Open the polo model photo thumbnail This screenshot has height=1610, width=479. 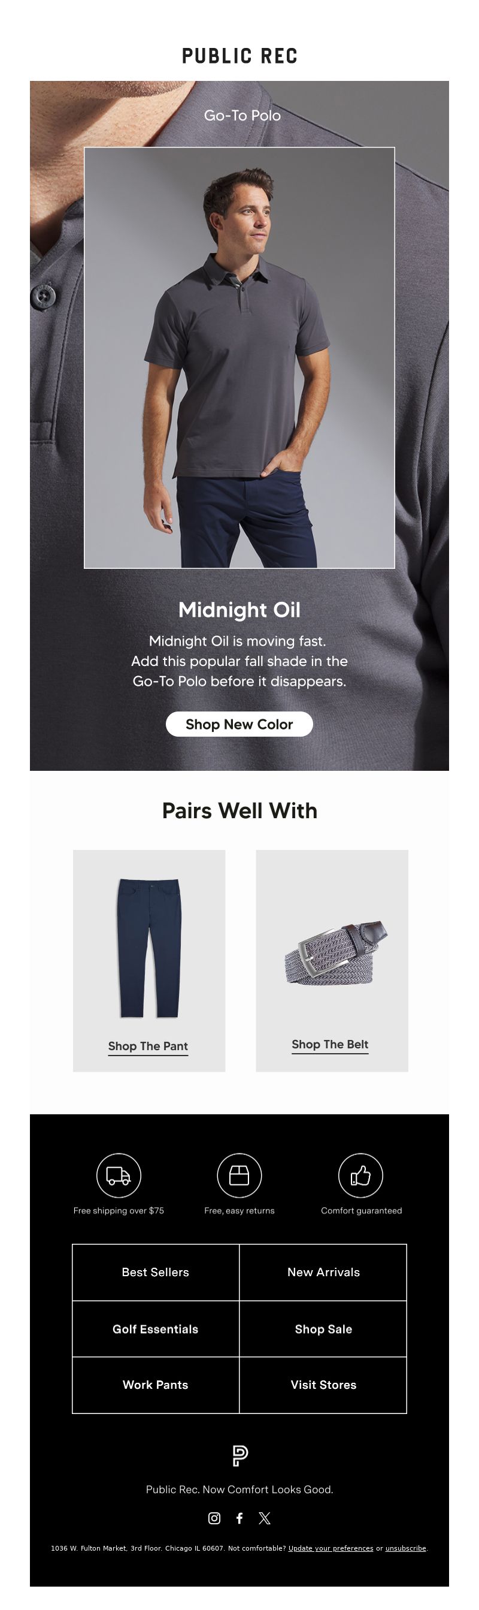pyautogui.click(x=239, y=357)
